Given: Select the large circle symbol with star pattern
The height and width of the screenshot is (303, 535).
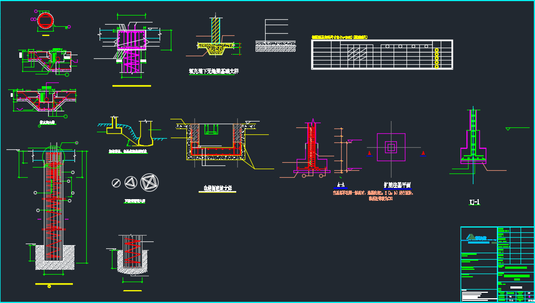Looking at the screenshot, I should [149, 183].
